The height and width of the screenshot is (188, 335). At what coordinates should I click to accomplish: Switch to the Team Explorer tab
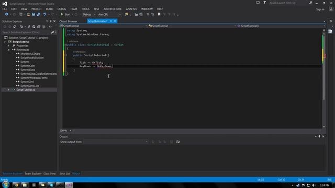pos(33,173)
